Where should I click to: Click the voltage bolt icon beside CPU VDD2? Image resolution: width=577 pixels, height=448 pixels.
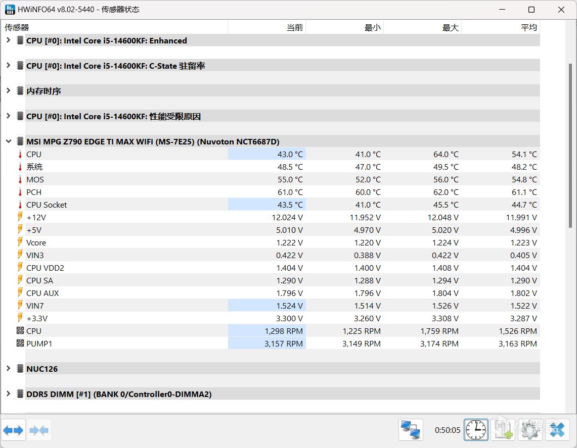click(20, 268)
